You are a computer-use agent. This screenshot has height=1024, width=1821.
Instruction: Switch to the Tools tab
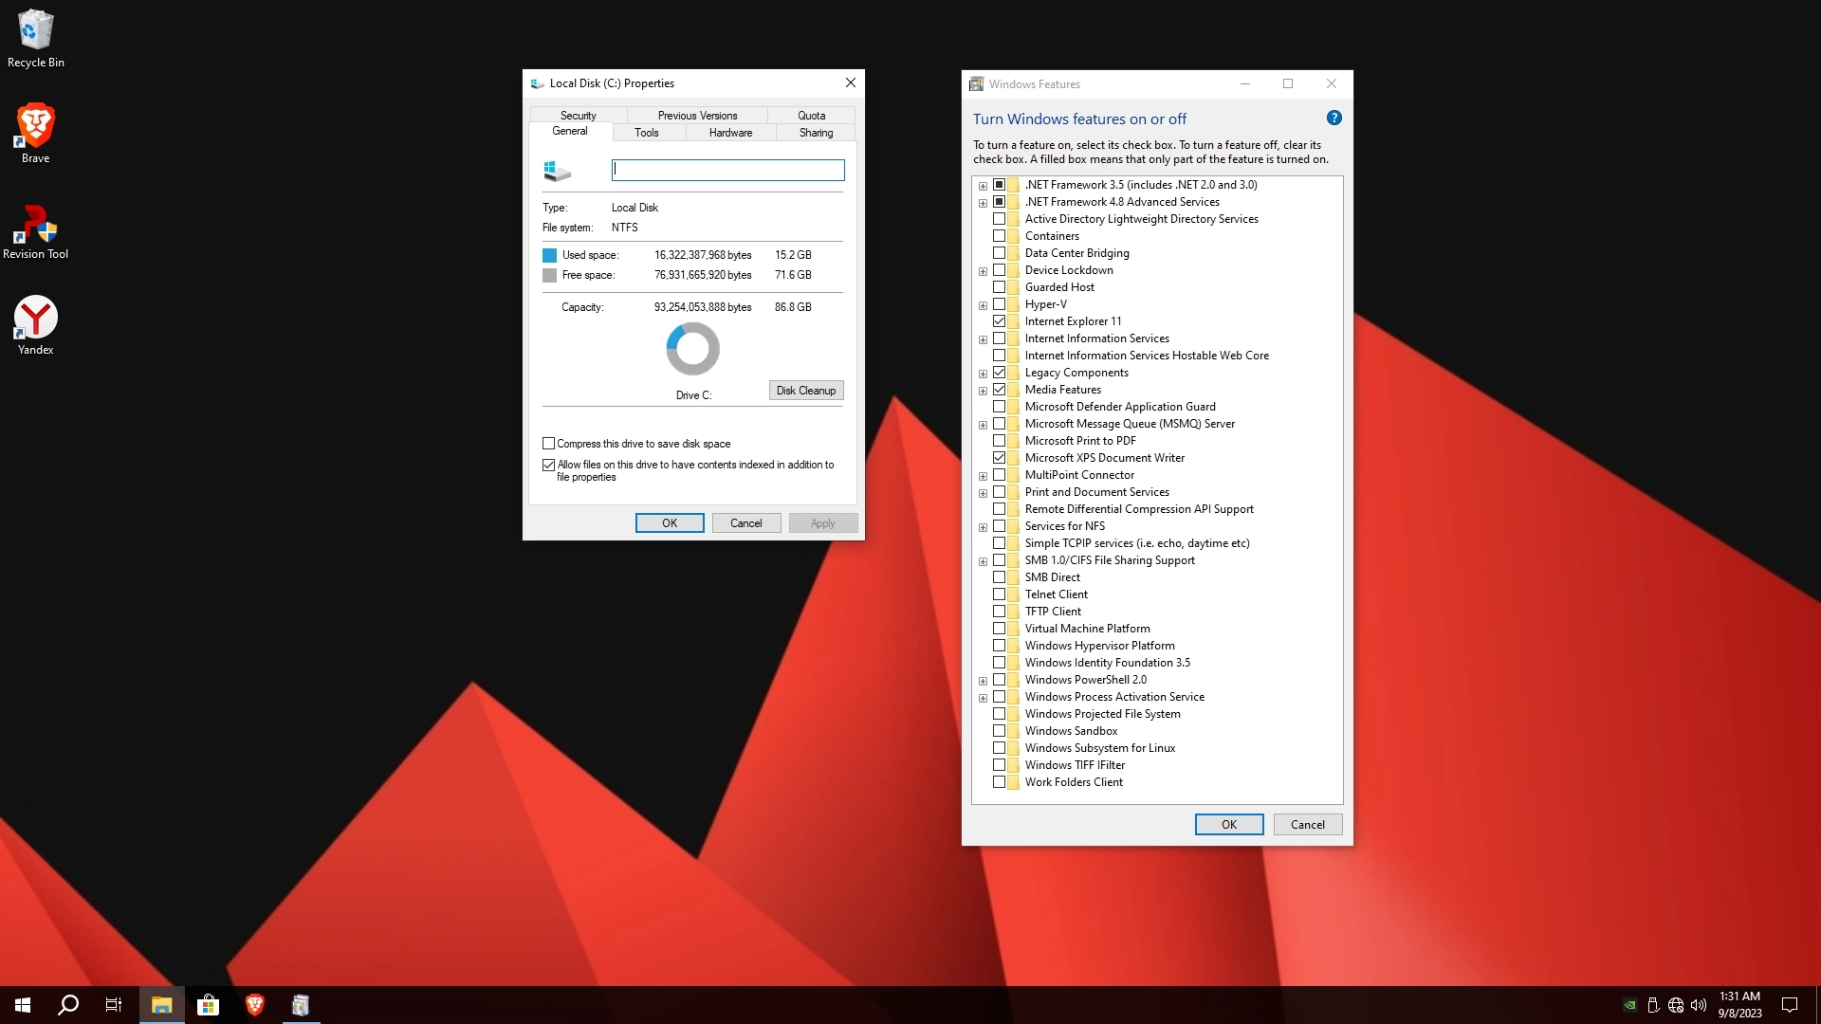click(x=646, y=133)
